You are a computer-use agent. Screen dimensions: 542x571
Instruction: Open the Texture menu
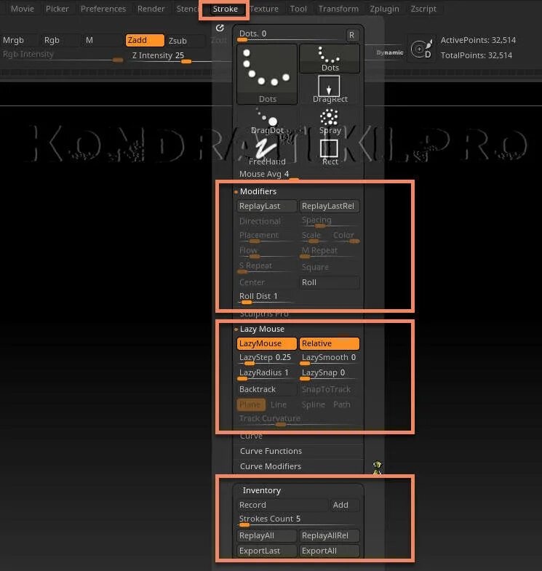(264, 9)
